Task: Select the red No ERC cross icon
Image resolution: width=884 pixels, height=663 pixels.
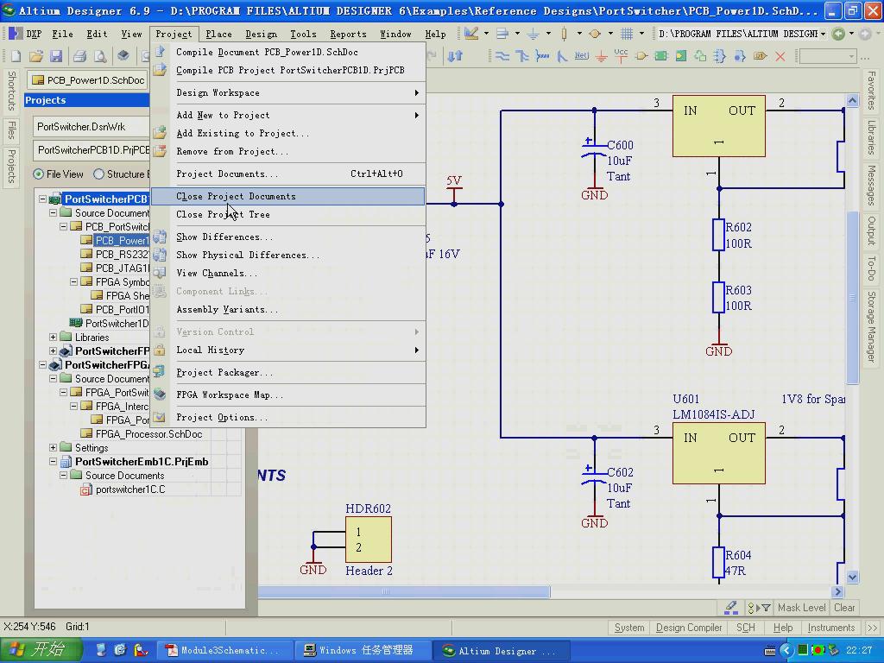Action: click(780, 56)
